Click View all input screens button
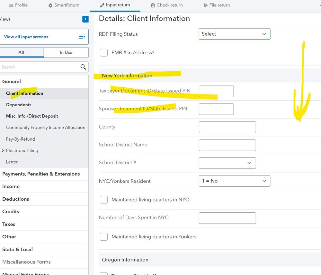This screenshot has height=275, width=321. pos(44,37)
